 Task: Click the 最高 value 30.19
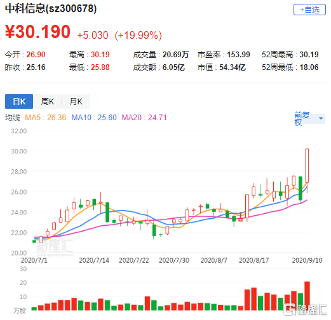click(100, 55)
